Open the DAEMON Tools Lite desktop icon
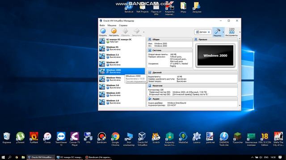This screenshot has width=286, height=160. tap(224, 139)
